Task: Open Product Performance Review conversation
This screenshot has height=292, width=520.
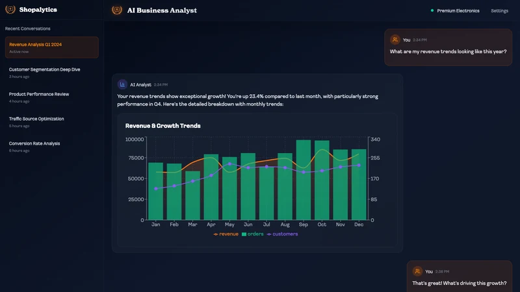Action: pyautogui.click(x=52, y=97)
